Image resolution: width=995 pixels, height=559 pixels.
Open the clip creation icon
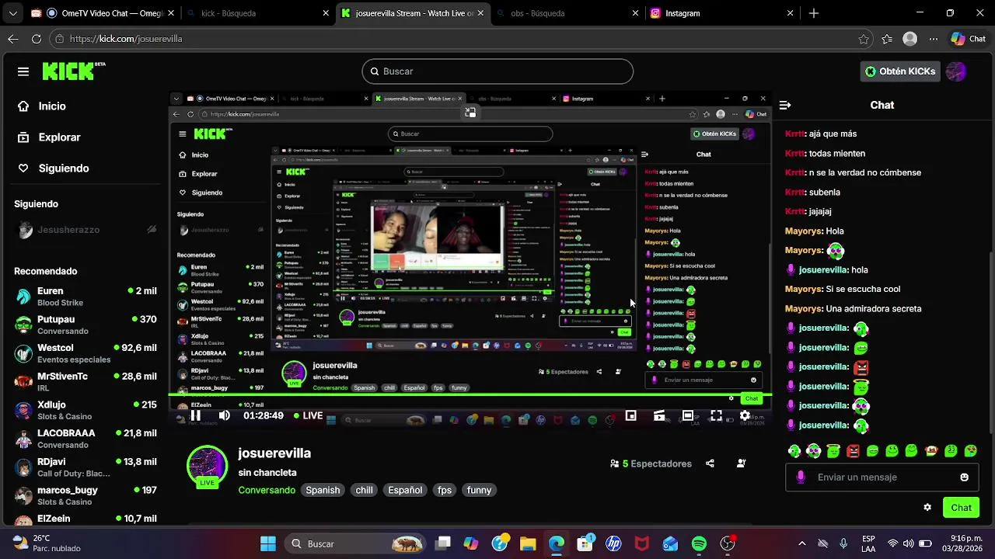click(x=659, y=415)
